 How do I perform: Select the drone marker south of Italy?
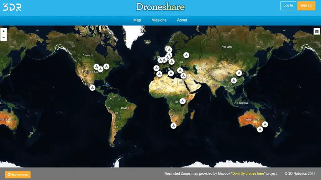tap(171, 73)
